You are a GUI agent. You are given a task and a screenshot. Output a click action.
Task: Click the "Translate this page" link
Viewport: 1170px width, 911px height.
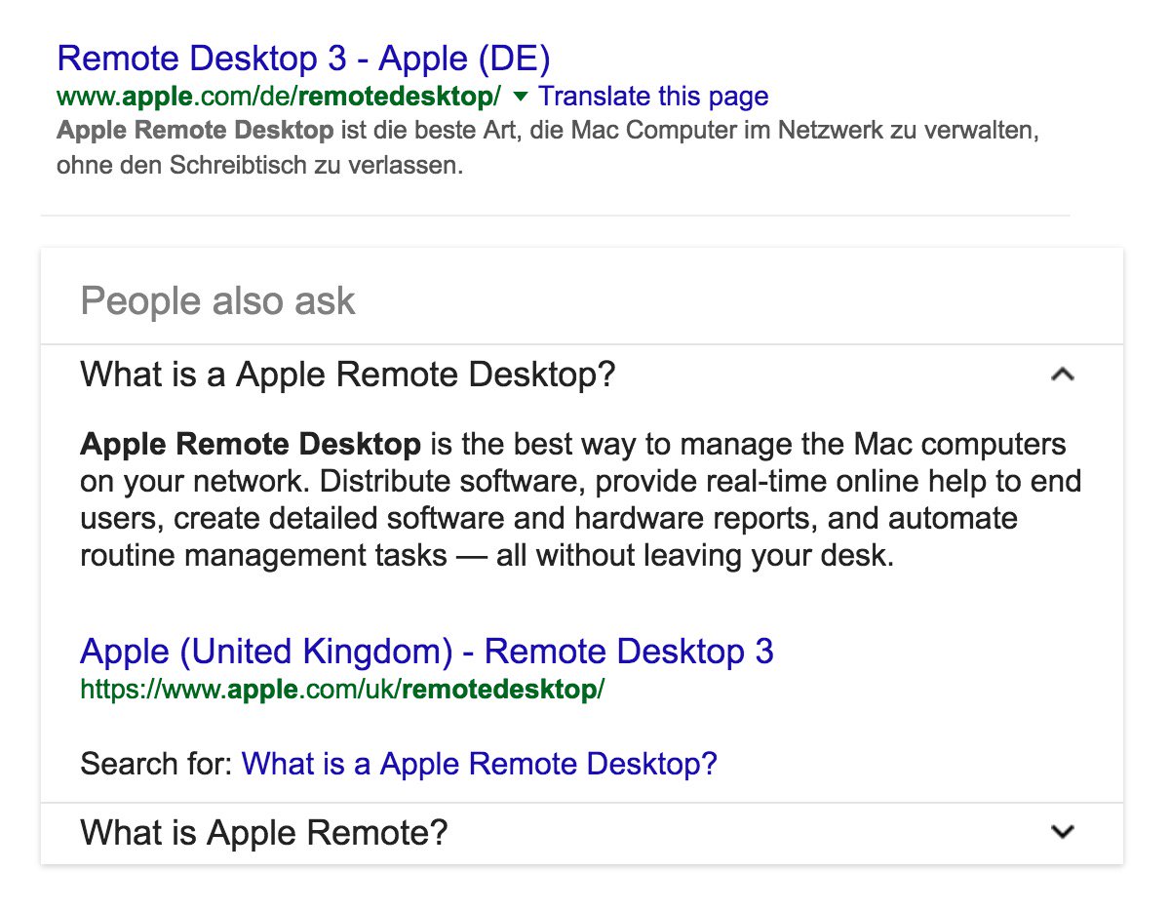(x=654, y=96)
